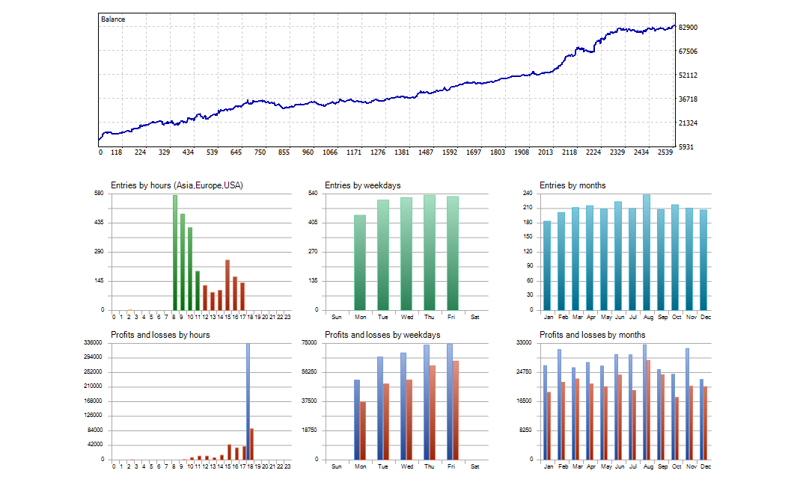The width and height of the screenshot is (800, 485).
Task: Click Tuesday's red loss bar in weekdays chart
Action: coord(386,421)
